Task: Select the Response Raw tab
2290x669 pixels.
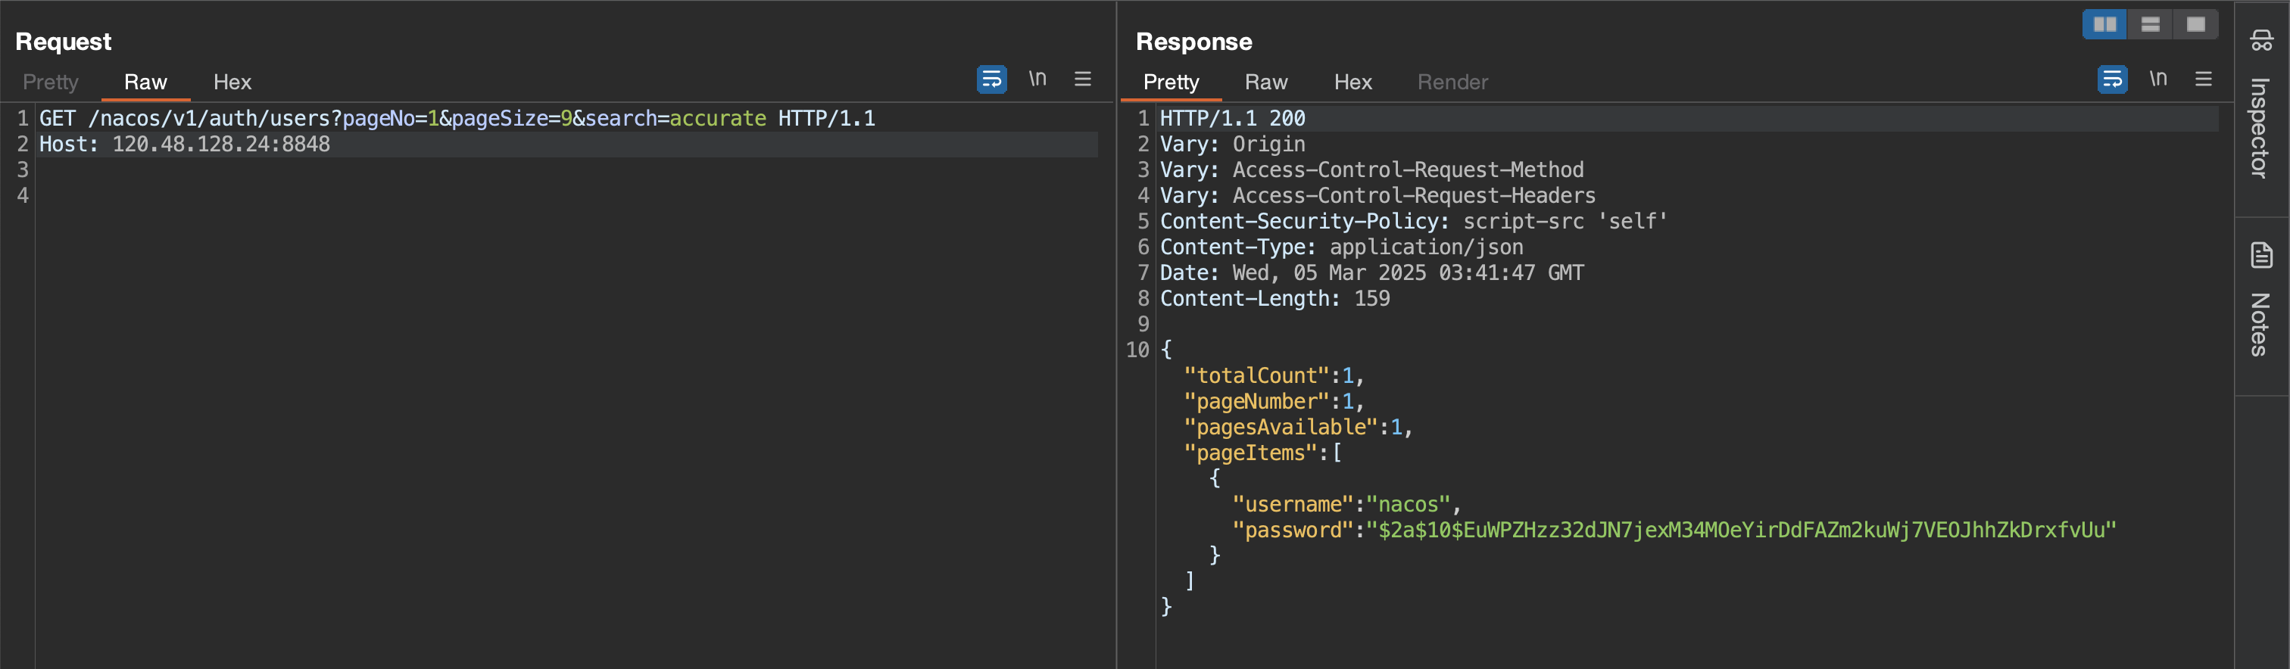Action: click(x=1267, y=82)
